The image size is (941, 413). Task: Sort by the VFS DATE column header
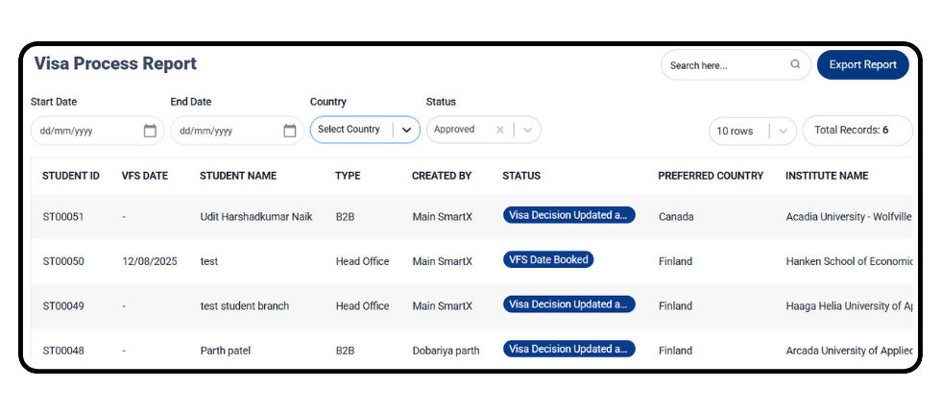[x=145, y=176]
